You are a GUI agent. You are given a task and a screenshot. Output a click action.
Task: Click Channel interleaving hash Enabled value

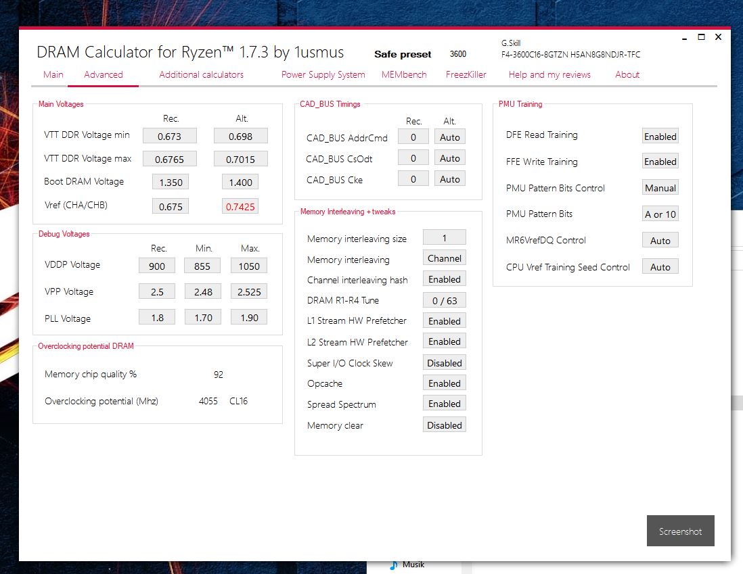[445, 279]
